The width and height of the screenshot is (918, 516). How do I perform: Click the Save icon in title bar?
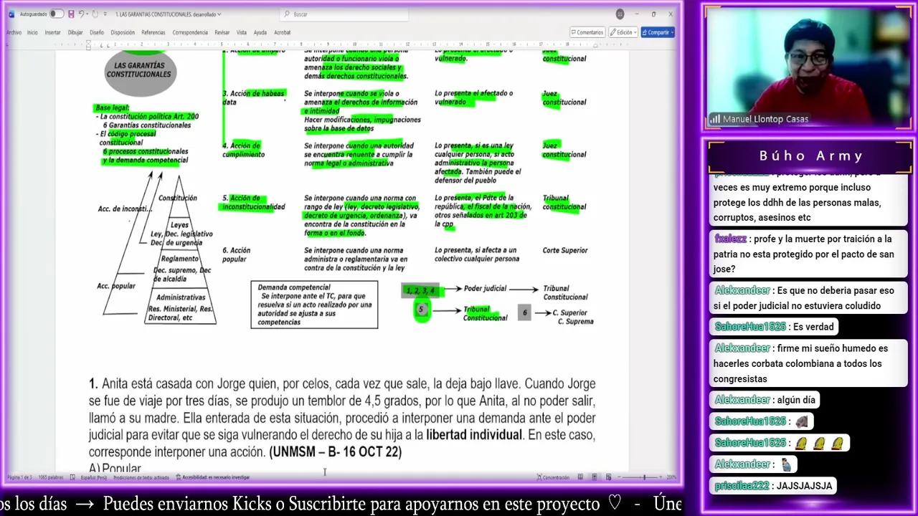pos(71,14)
